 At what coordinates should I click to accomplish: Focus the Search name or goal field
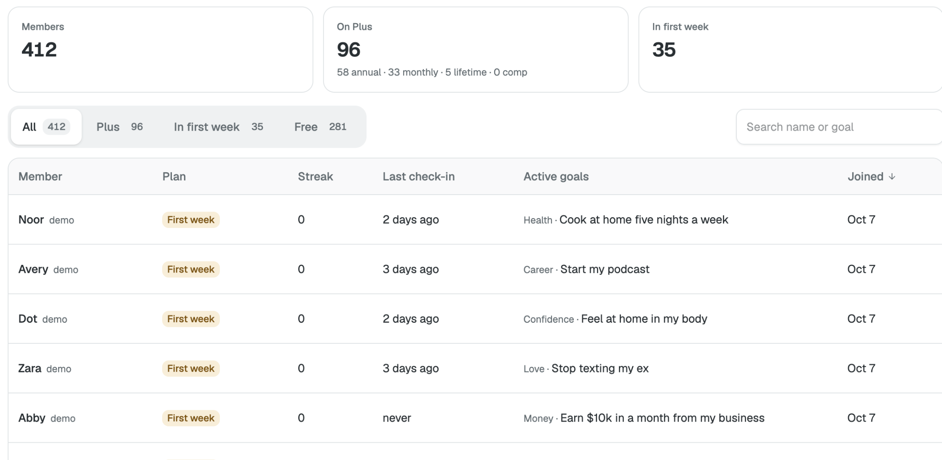pyautogui.click(x=839, y=127)
